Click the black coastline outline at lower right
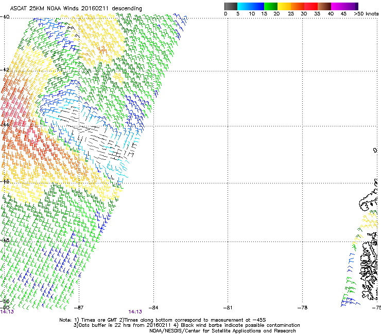381x334 pixels. tap(369, 266)
